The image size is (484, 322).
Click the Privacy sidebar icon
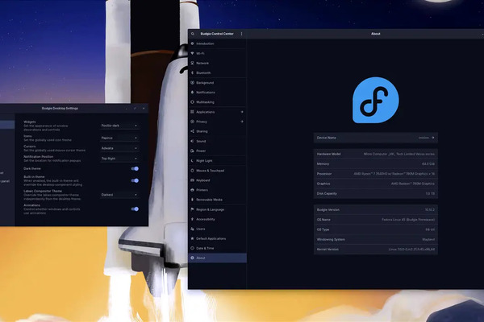[x=192, y=122]
